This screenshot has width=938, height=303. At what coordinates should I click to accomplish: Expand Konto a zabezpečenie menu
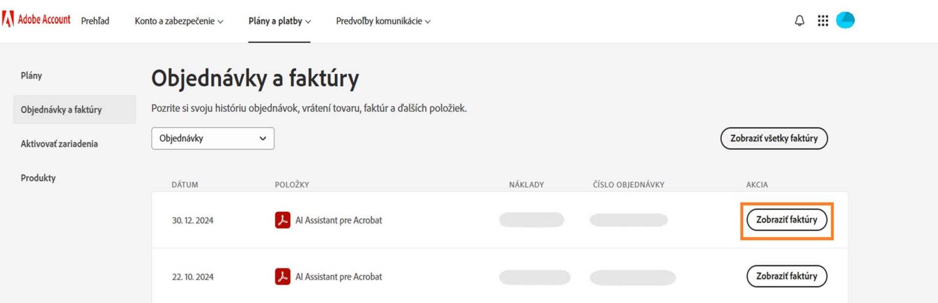[179, 21]
